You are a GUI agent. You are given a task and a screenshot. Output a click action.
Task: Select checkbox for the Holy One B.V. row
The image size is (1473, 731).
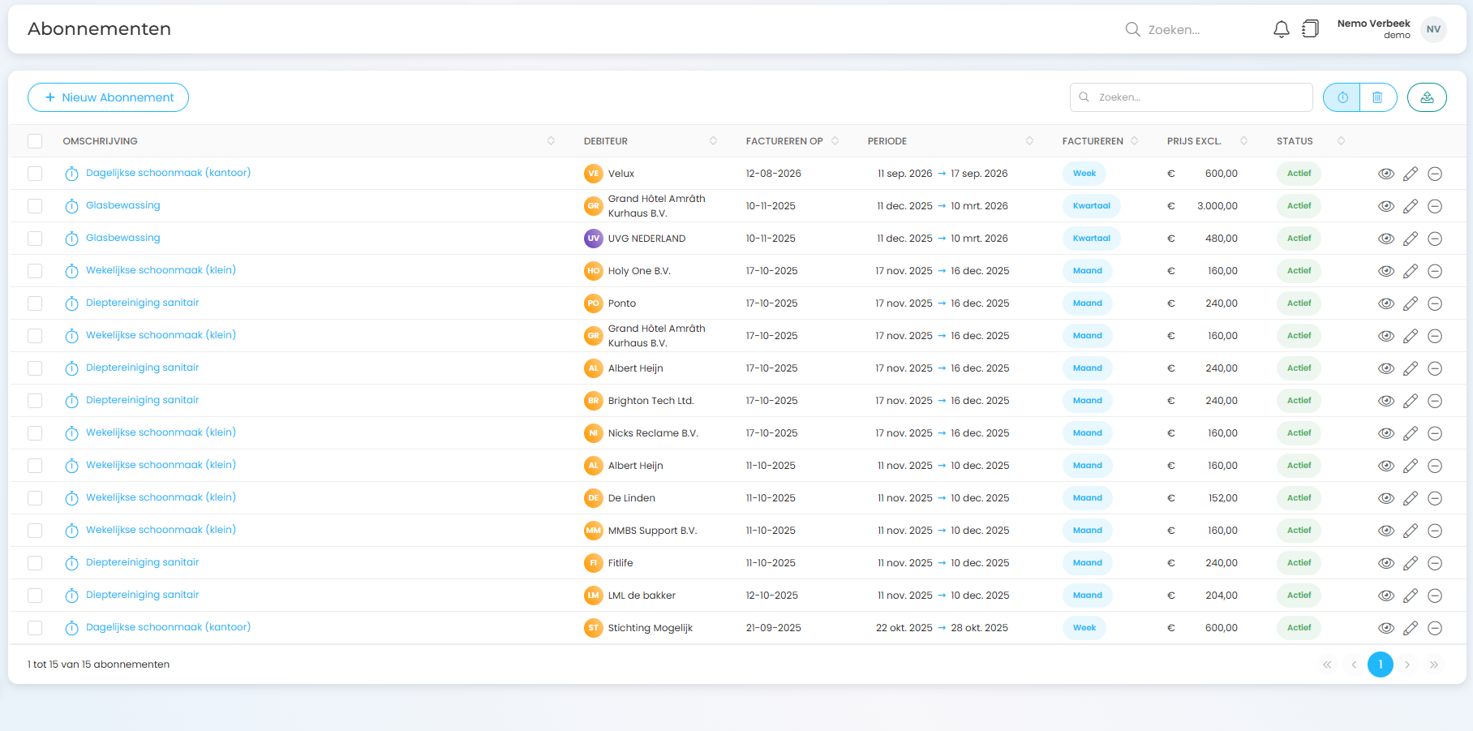(x=35, y=271)
